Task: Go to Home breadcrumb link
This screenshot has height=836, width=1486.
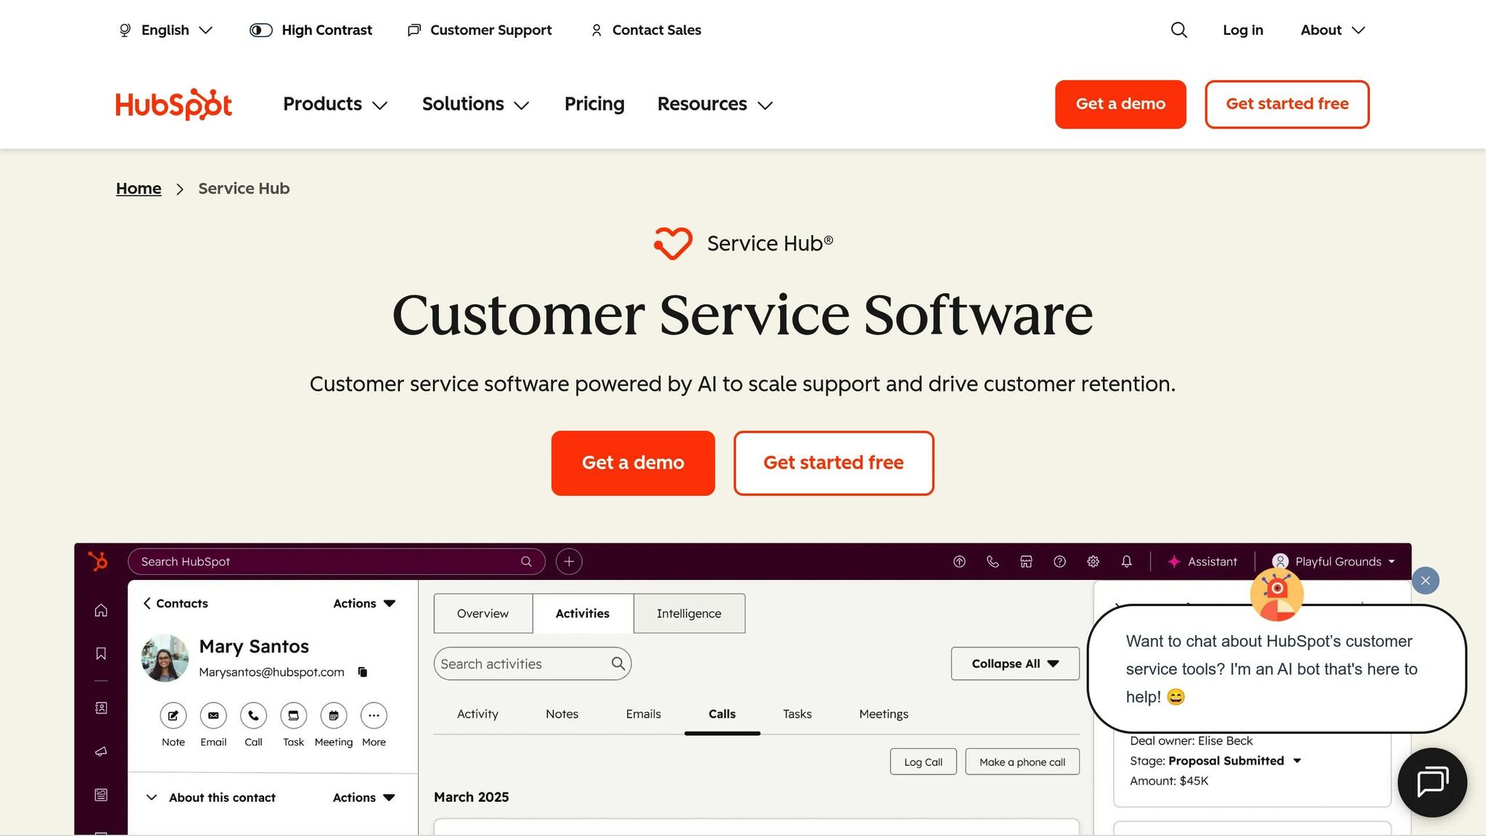Action: click(139, 189)
